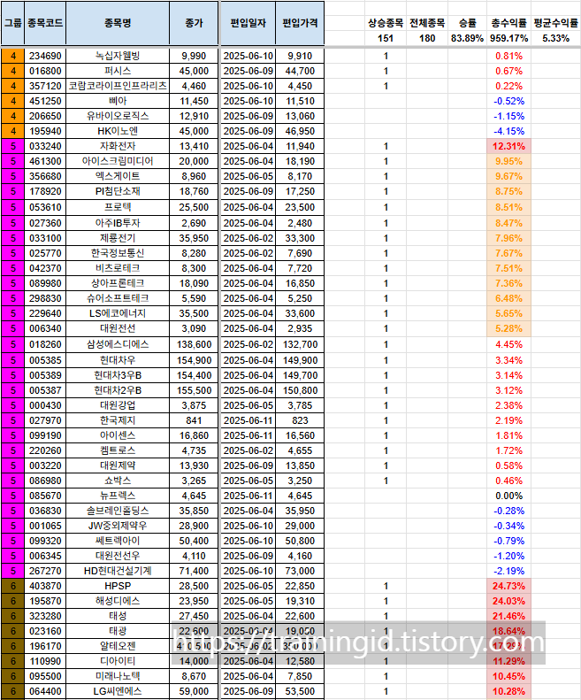Click the 승률 header cell
The image size is (581, 700).
click(x=467, y=23)
